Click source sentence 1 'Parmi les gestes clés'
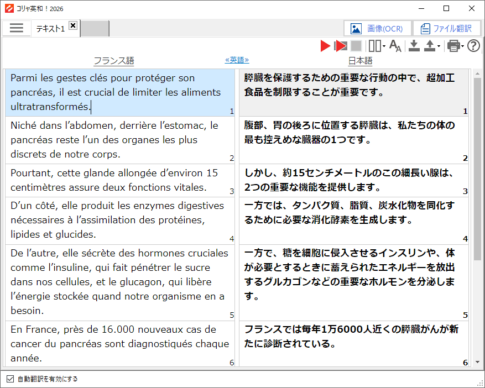Screen dimensions: 485x388 (120, 92)
